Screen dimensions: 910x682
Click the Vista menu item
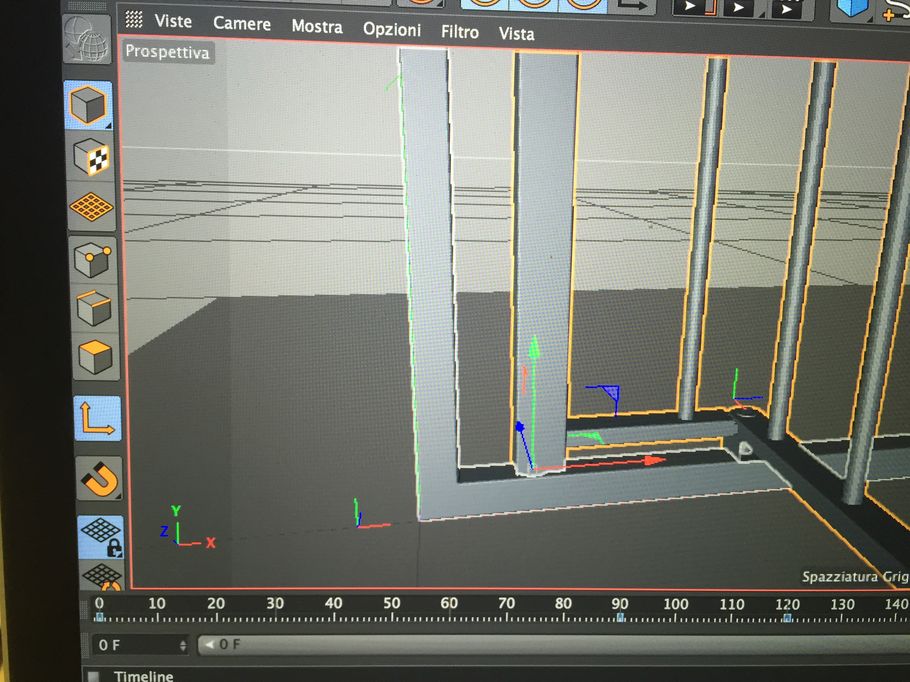(517, 34)
